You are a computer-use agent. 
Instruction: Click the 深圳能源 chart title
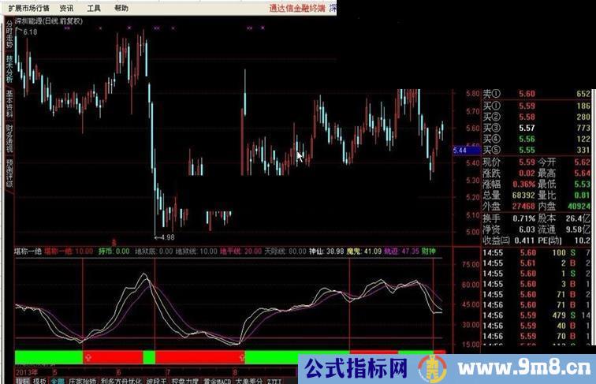[x=46, y=20]
